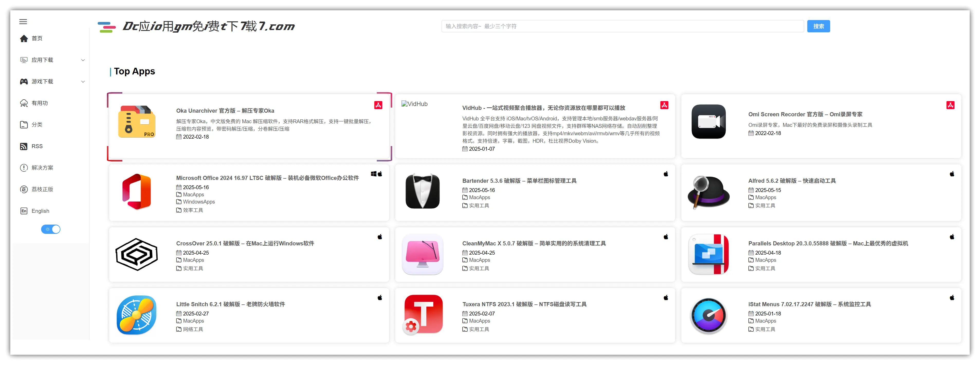Click the search input field
This screenshot has height=365, width=980.
click(622, 26)
